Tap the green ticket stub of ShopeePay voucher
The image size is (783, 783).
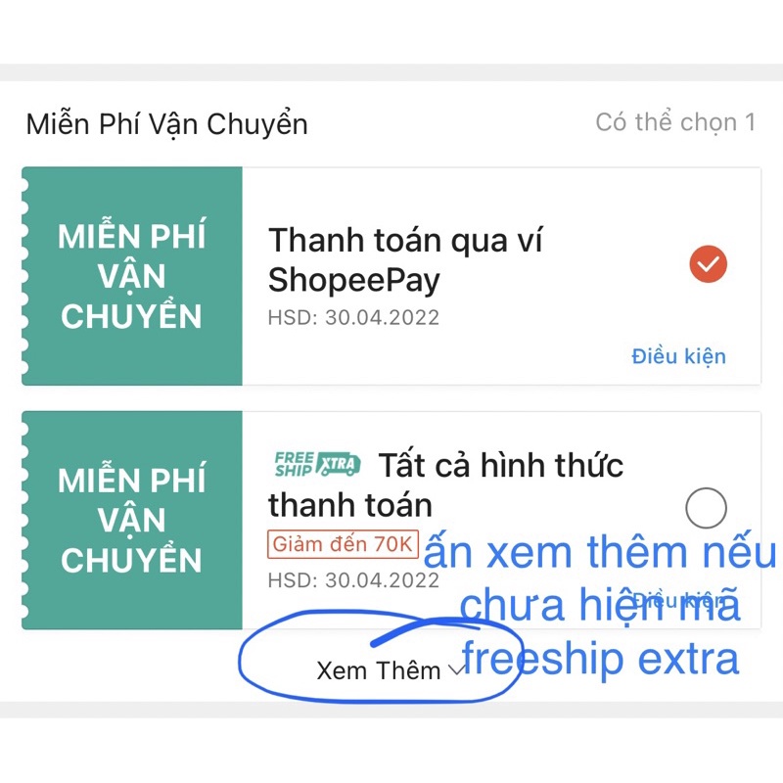(132, 276)
